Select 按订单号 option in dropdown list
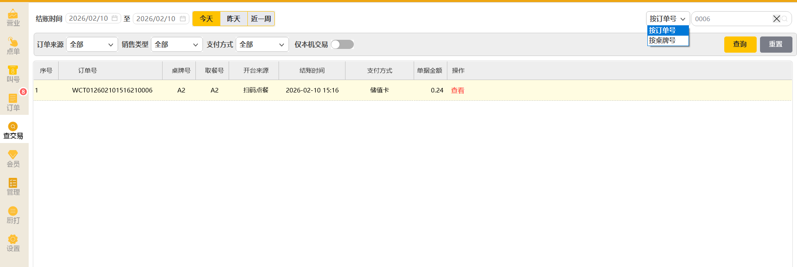The image size is (797, 267). [667, 30]
